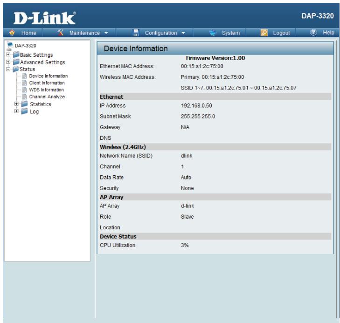The width and height of the screenshot is (340, 323).
Task: Open WDS Information in the tree
Action: 46,90
